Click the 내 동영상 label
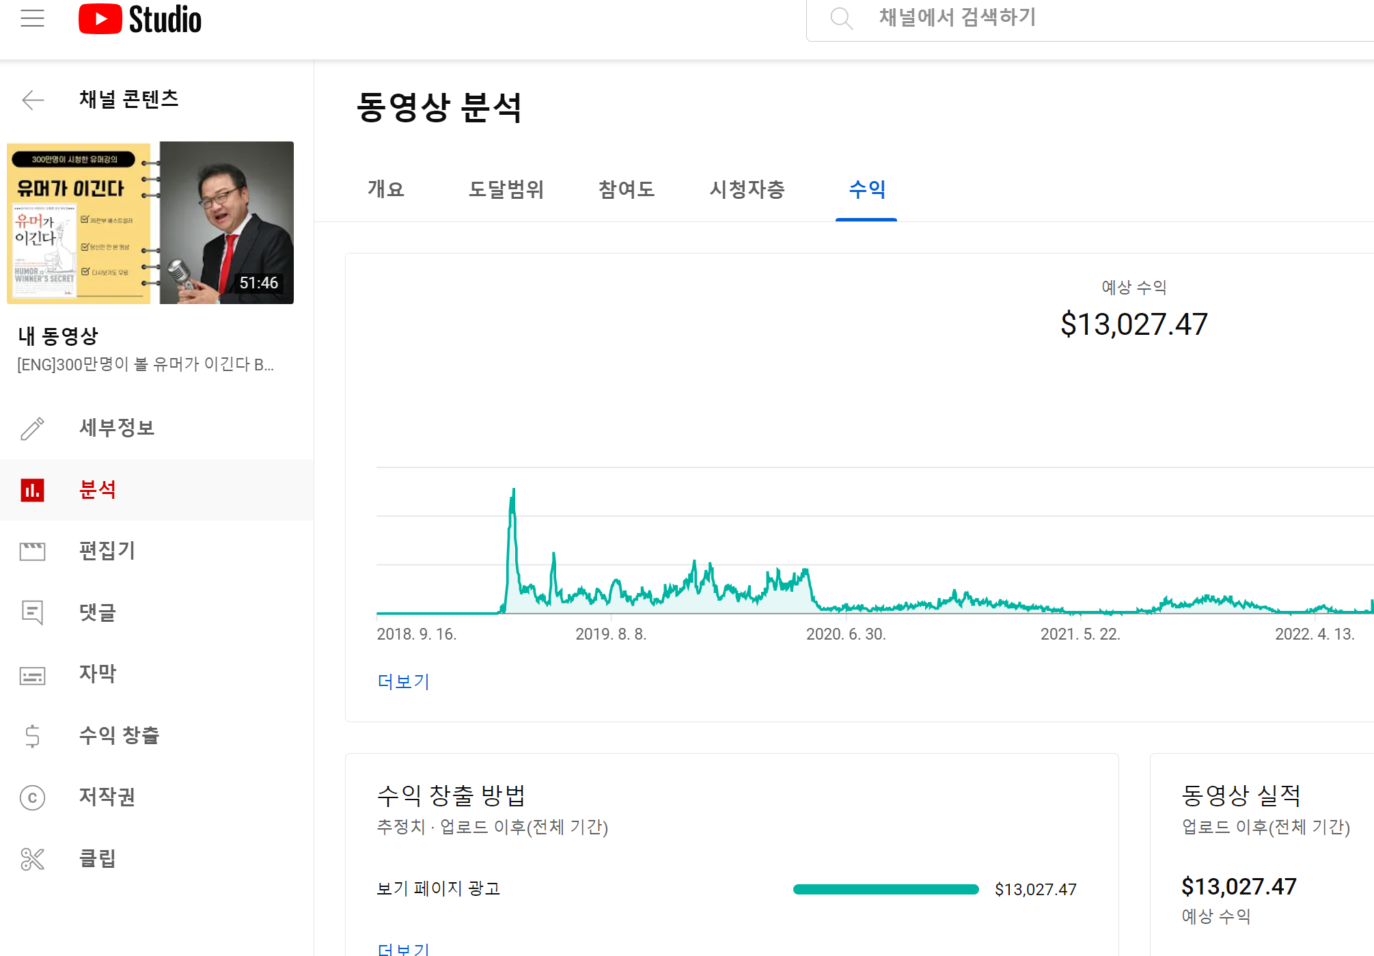The height and width of the screenshot is (956, 1374). click(58, 336)
